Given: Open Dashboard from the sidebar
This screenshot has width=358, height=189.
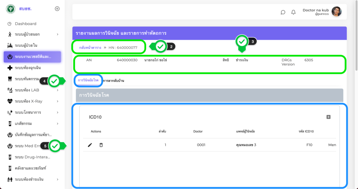Looking at the screenshot, I should [x=25, y=24].
